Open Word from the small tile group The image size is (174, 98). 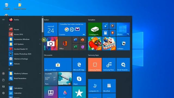tap(76, 40)
